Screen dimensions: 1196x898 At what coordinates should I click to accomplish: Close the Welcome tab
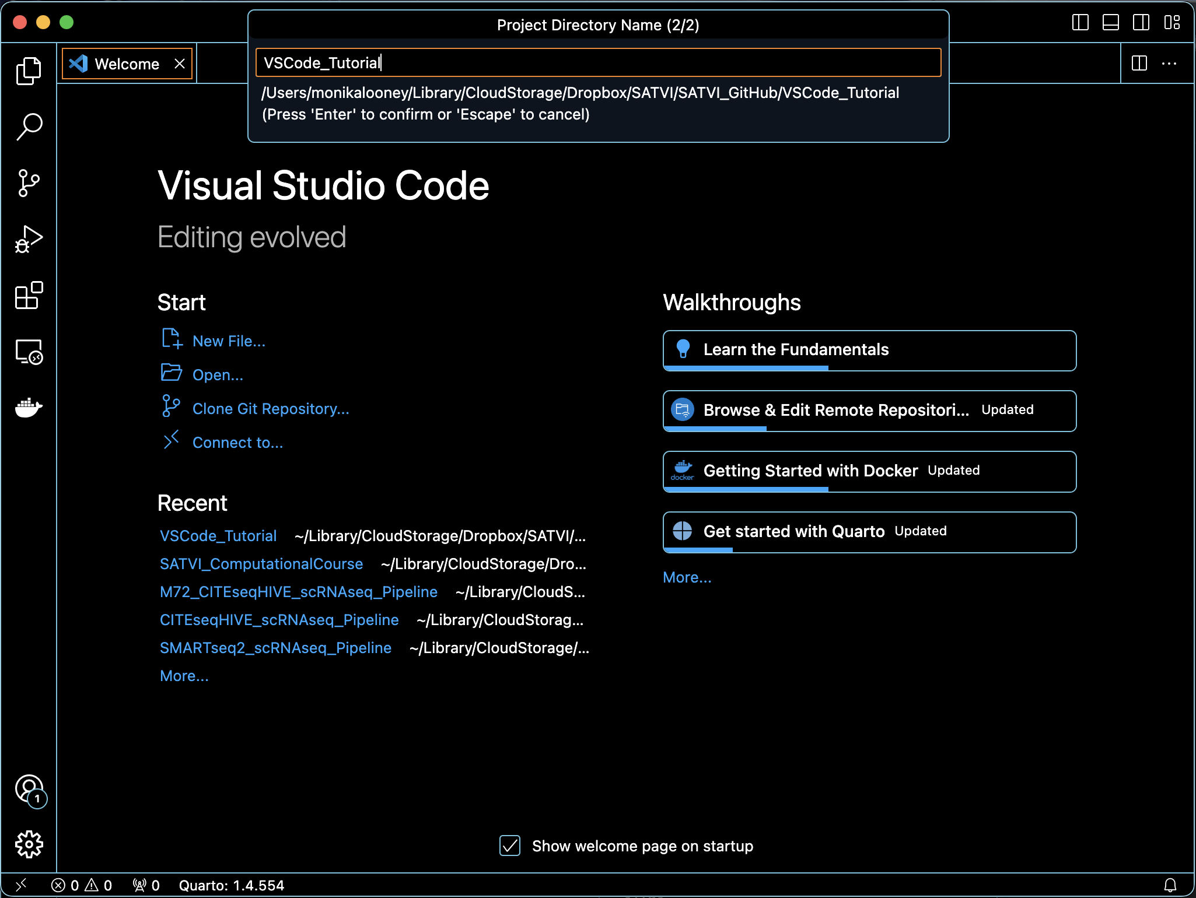click(x=180, y=64)
